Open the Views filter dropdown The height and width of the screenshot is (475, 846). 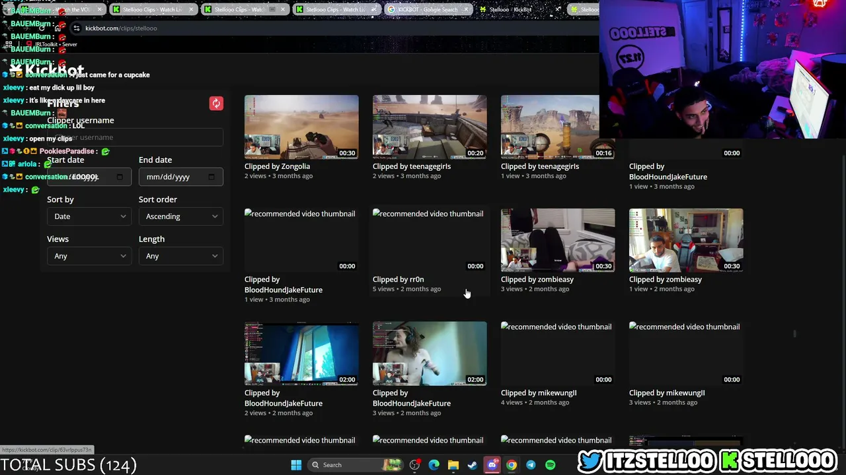pyautogui.click(x=89, y=256)
